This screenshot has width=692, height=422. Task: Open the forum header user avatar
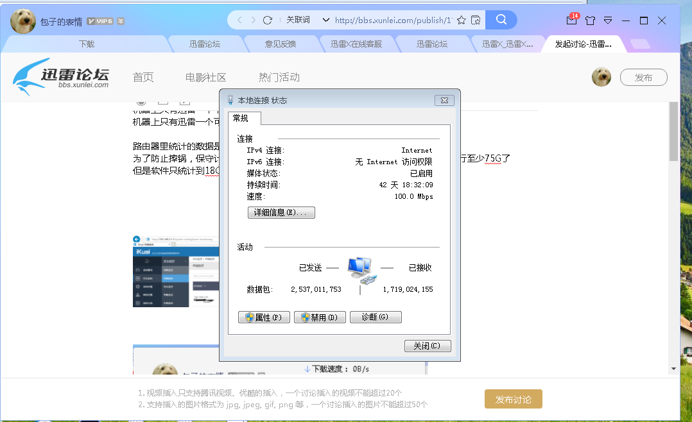click(x=601, y=76)
